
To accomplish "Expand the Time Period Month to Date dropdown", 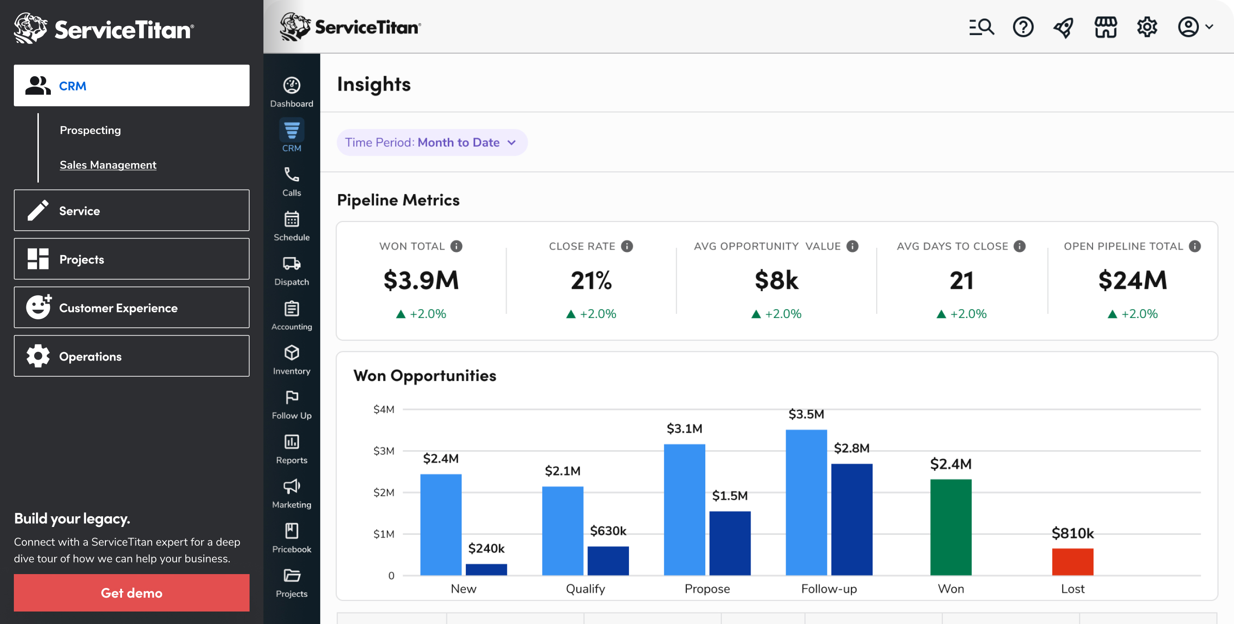I will 432,142.
